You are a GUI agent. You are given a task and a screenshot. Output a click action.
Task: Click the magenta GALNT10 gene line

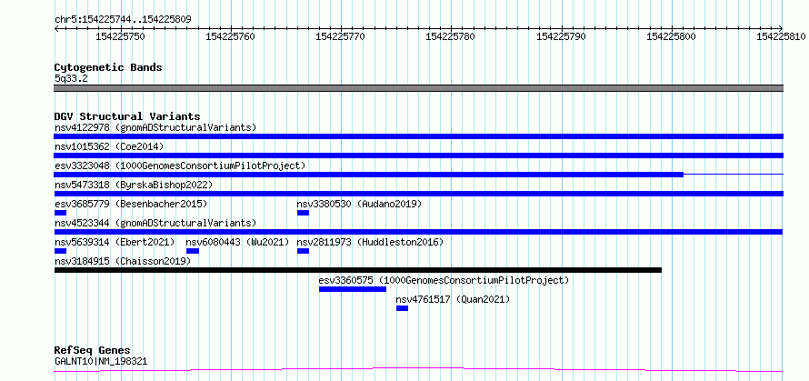point(419,369)
